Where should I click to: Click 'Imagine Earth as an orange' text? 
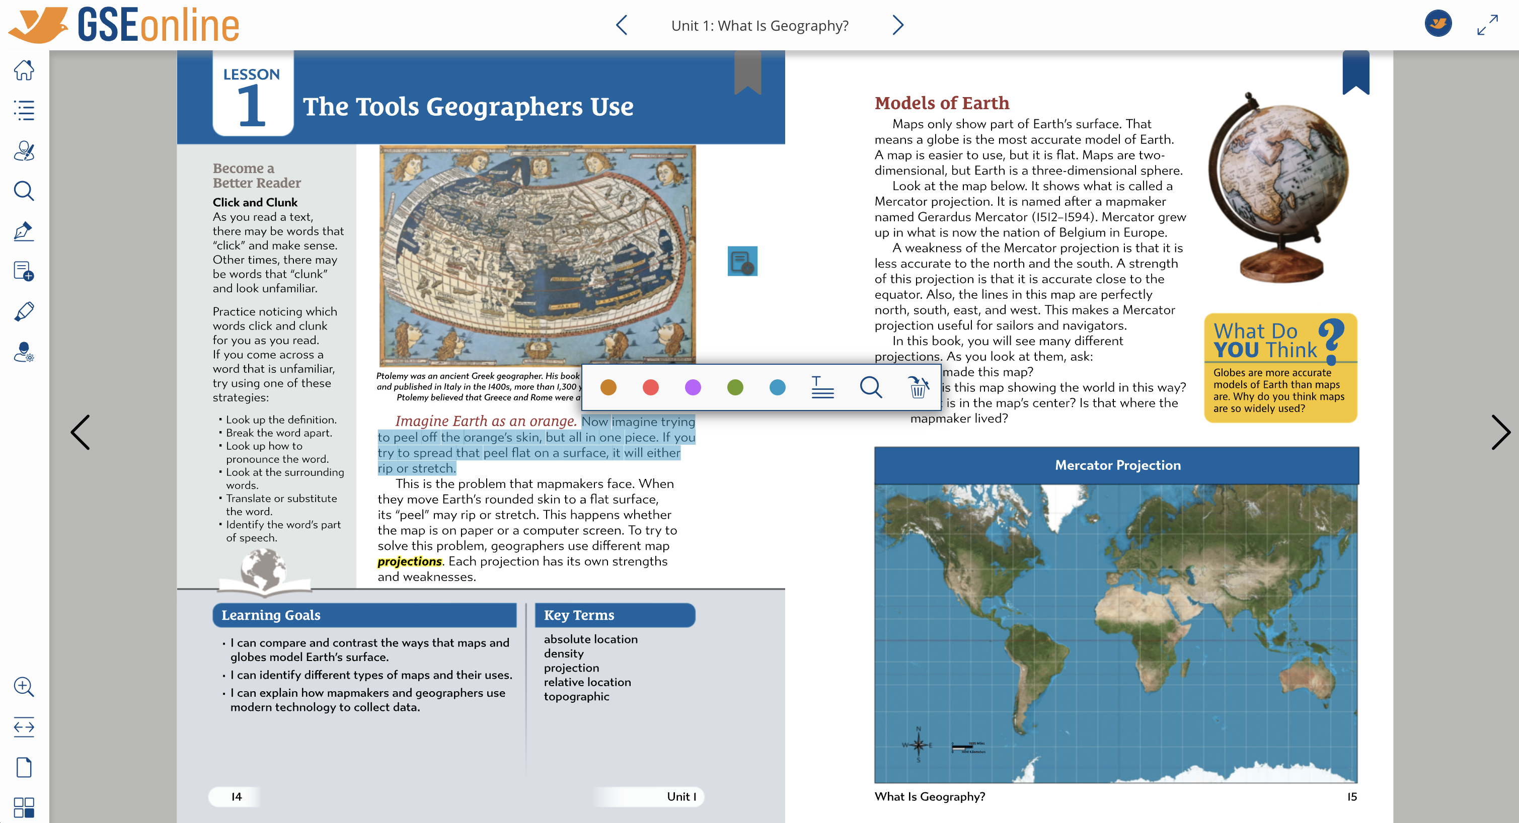(x=485, y=421)
